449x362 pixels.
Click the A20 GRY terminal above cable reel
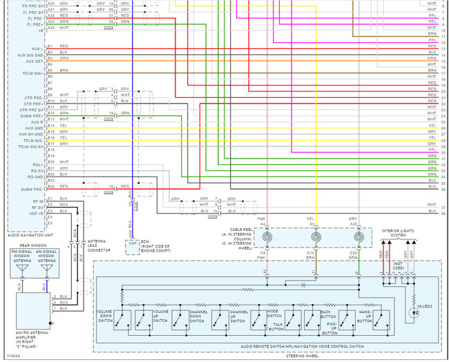coord(353,221)
